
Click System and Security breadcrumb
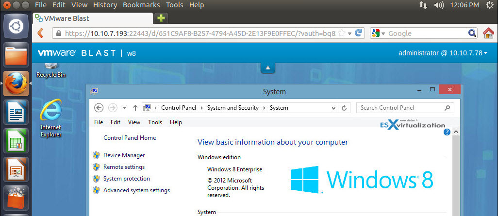(x=233, y=108)
